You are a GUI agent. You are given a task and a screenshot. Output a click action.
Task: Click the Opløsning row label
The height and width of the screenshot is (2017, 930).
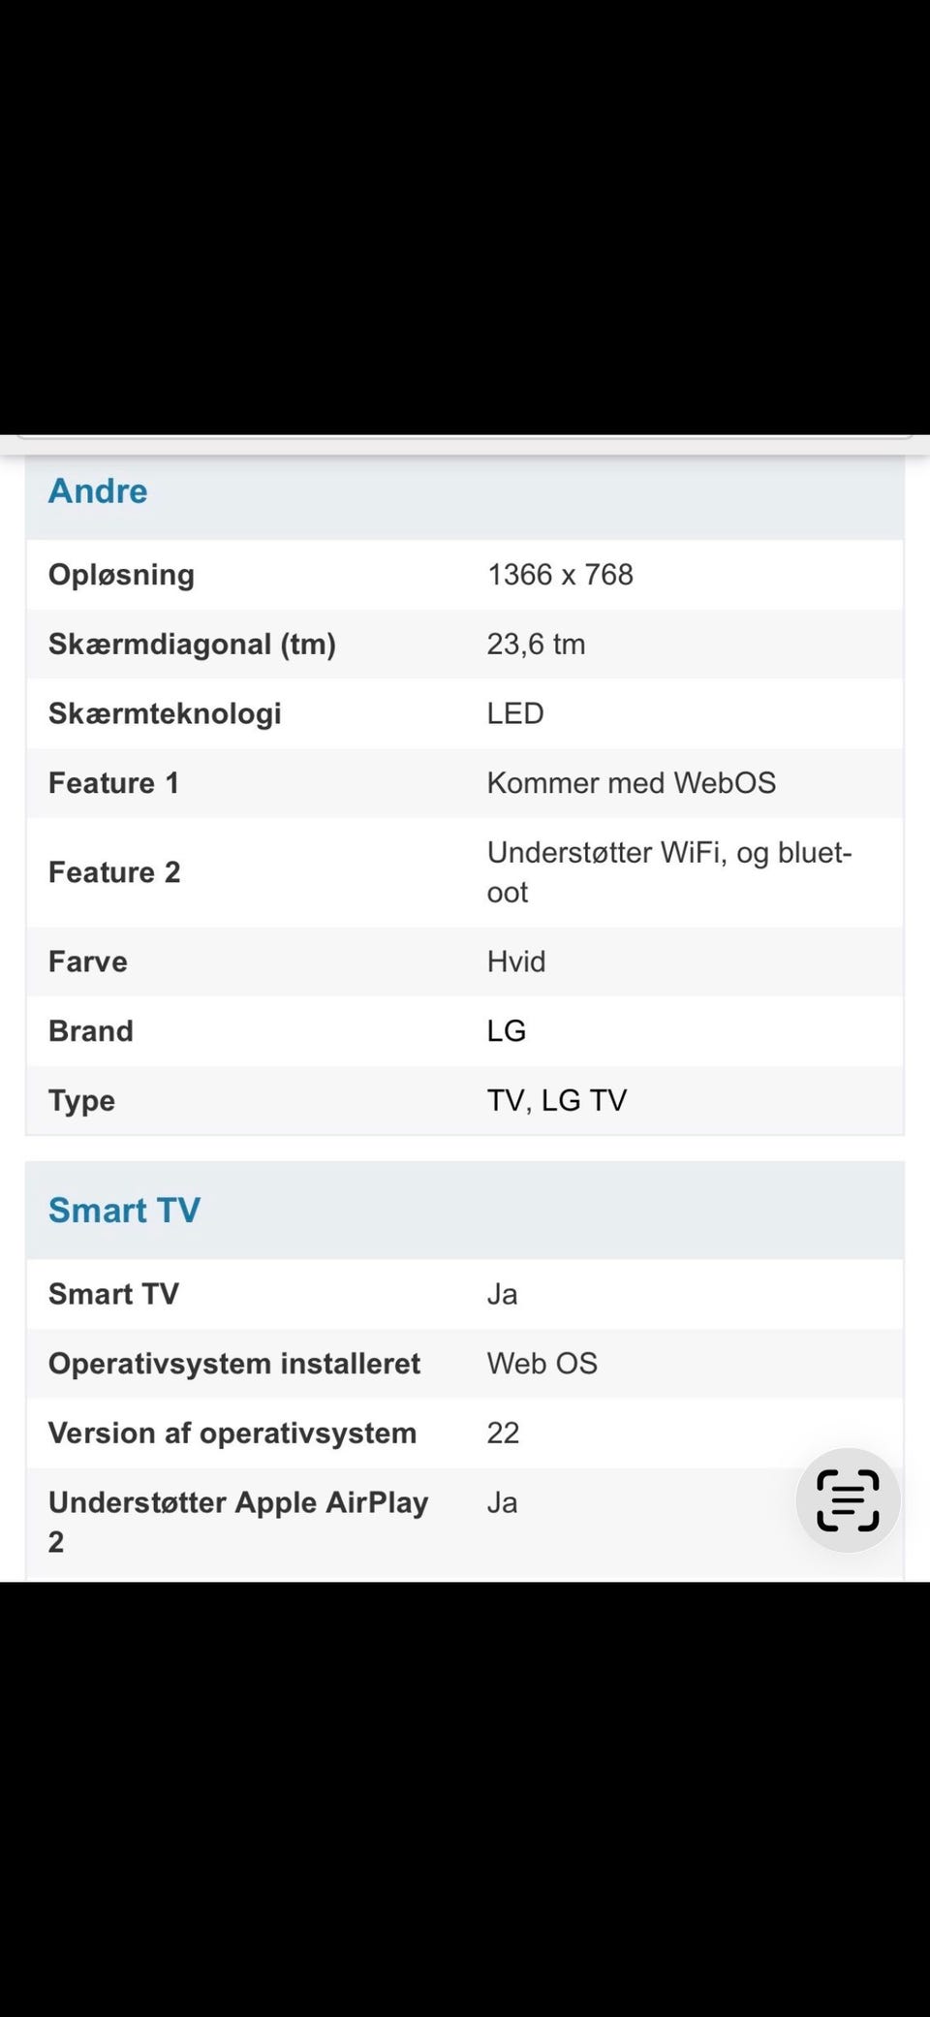[121, 575]
